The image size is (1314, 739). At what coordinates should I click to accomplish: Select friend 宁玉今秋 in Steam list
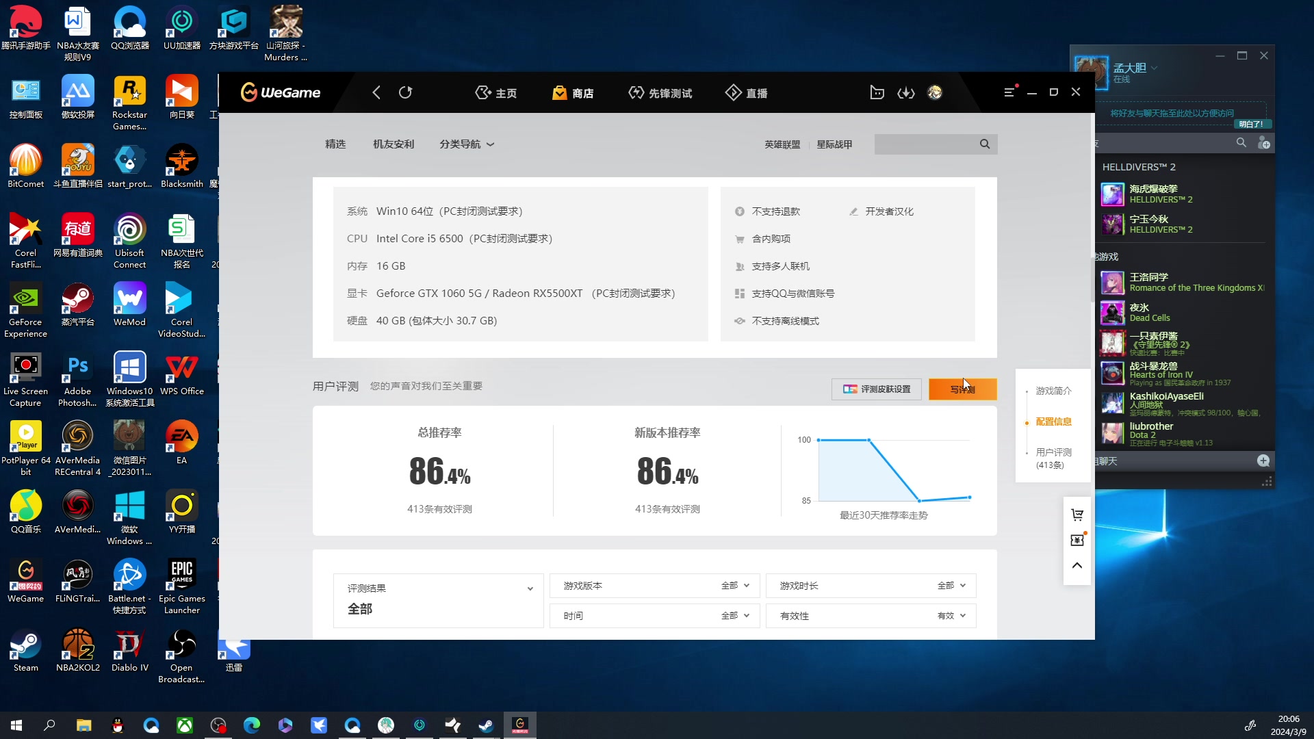pyautogui.click(x=1184, y=224)
